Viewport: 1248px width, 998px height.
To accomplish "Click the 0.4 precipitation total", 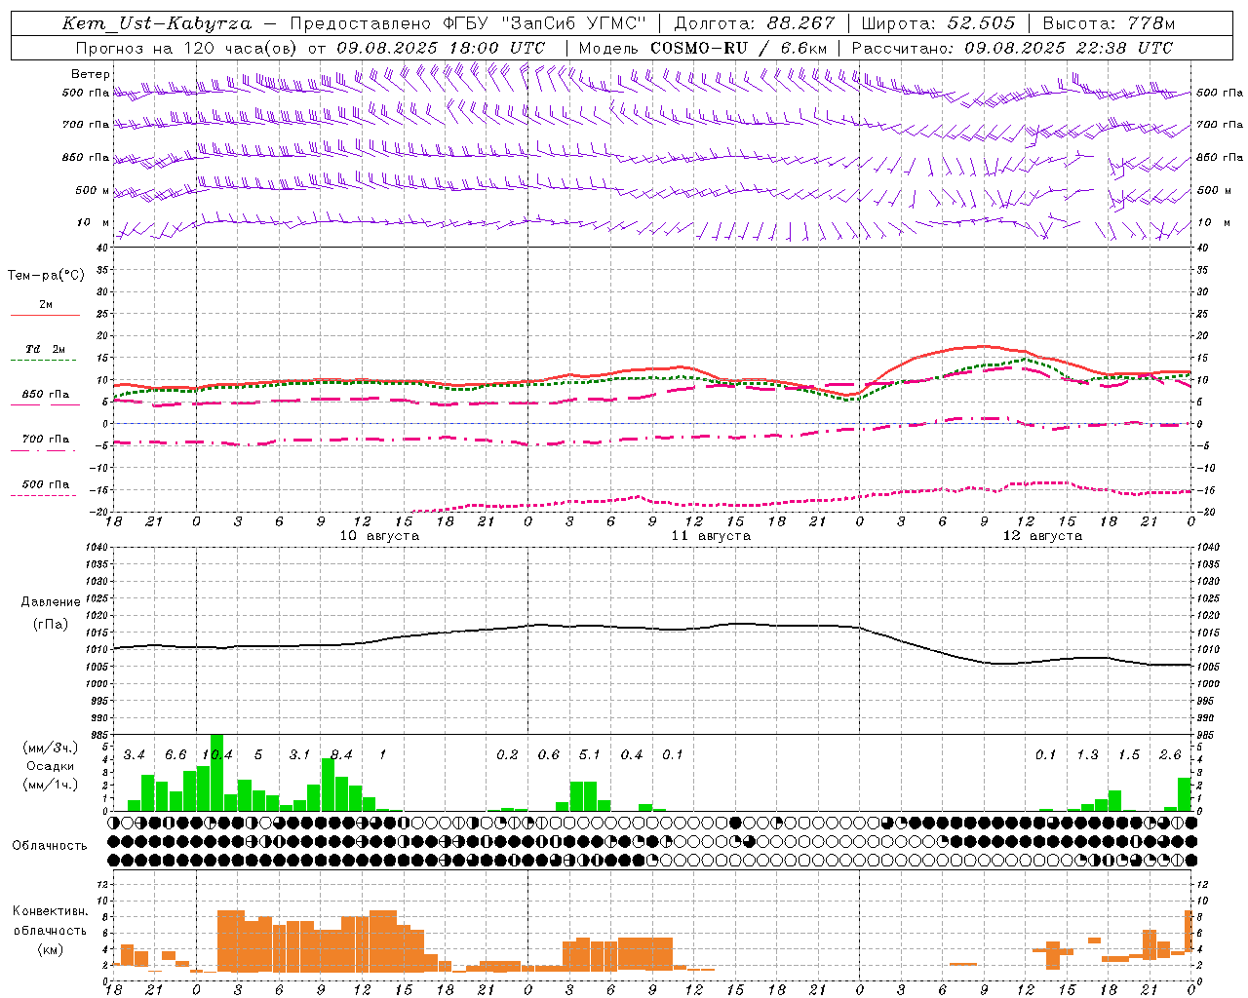I will point(632,755).
